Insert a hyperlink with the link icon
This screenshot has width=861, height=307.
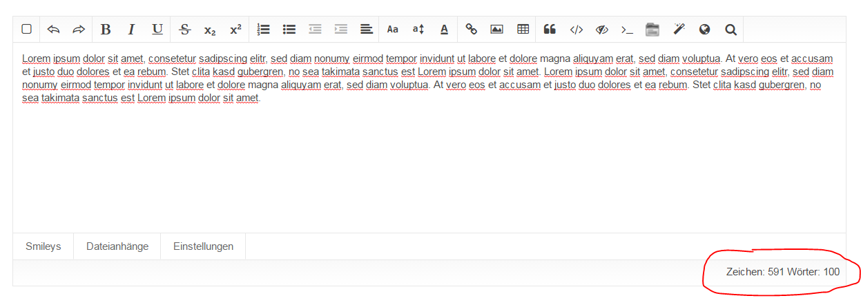click(471, 29)
